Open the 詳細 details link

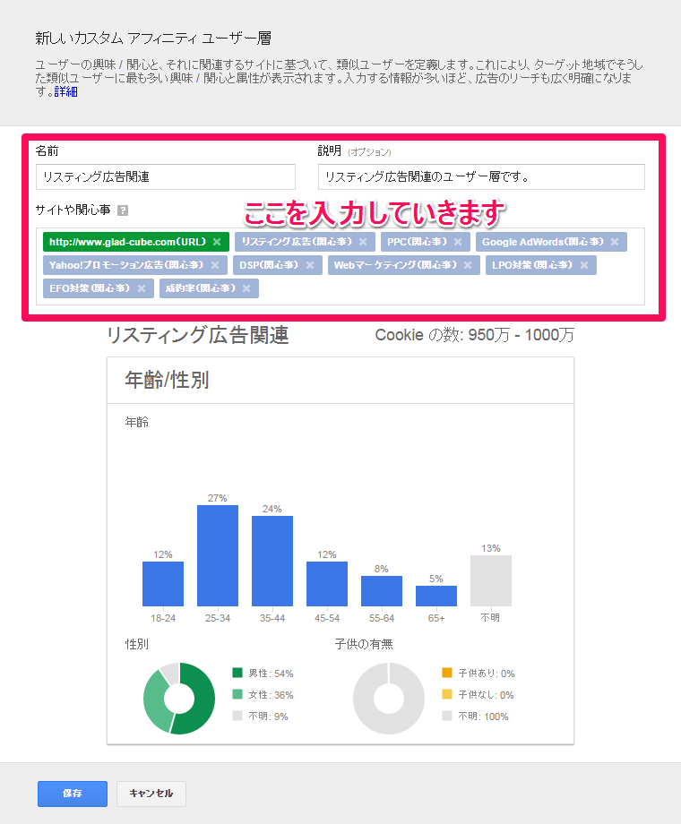point(65,91)
